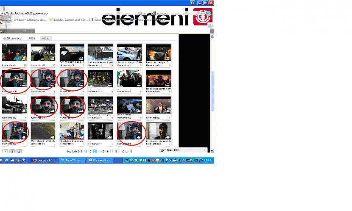Open video of white car in snow
Viewport: 352px width, 211px height.
pos(129,53)
